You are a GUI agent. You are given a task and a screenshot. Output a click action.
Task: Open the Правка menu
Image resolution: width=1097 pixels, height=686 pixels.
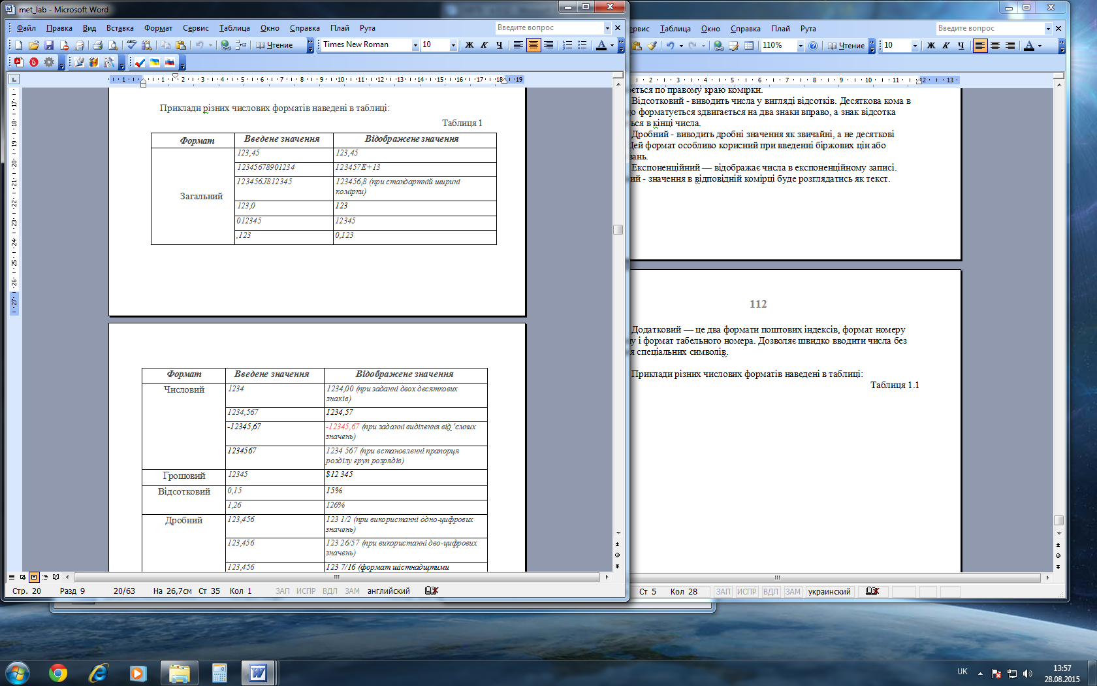pyautogui.click(x=59, y=28)
